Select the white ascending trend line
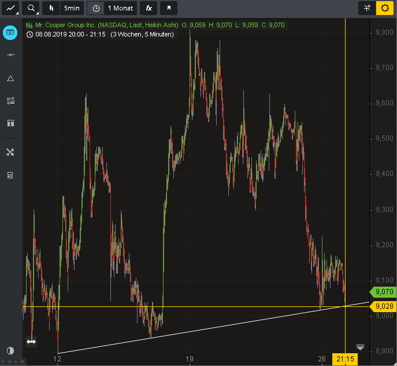397x366 pixels. click(213, 328)
